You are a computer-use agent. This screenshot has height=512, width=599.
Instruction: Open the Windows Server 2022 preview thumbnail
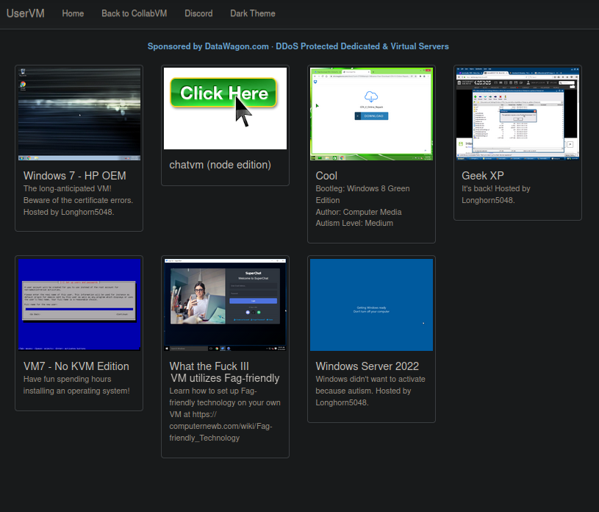coord(371,304)
